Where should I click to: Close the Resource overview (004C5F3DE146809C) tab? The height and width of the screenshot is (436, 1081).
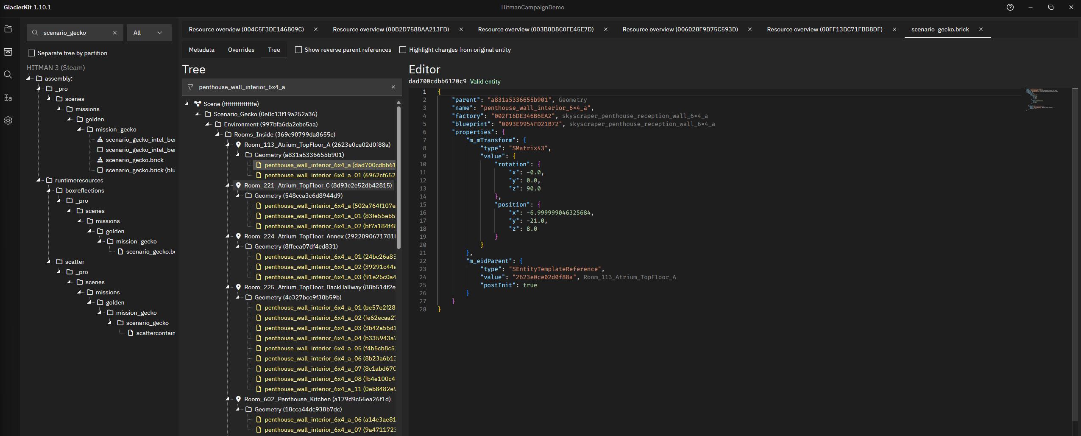point(316,29)
